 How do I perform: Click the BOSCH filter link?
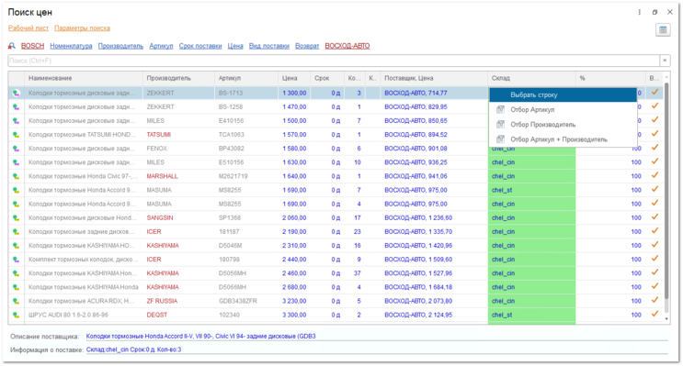(33, 46)
